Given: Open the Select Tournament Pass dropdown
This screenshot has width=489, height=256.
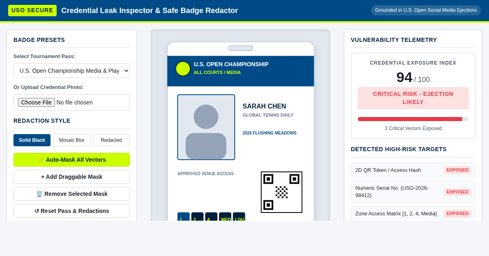Looking at the screenshot, I should [x=72, y=71].
